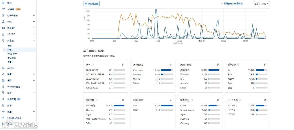Click the 错误页面 wrench icon

3,99
